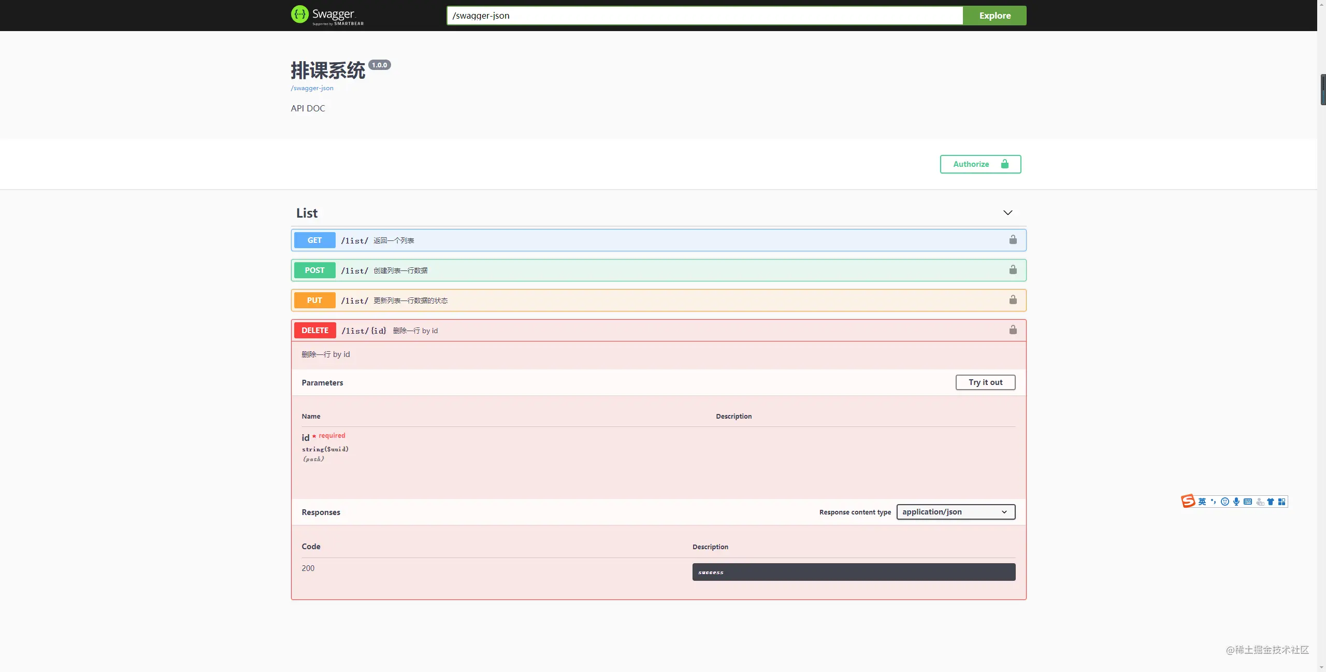This screenshot has width=1326, height=672.
Task: Click the 排课系统 title text
Action: (328, 70)
